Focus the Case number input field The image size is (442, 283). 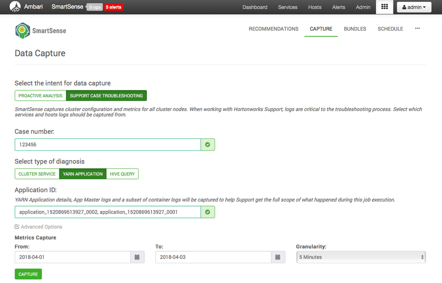108,145
